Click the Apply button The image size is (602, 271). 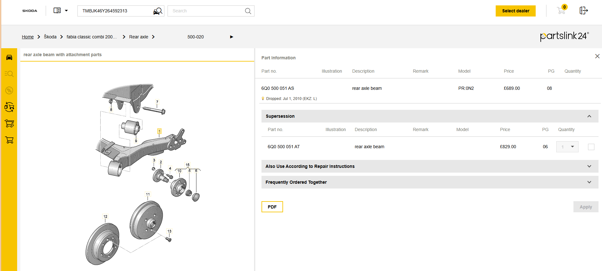(586, 207)
